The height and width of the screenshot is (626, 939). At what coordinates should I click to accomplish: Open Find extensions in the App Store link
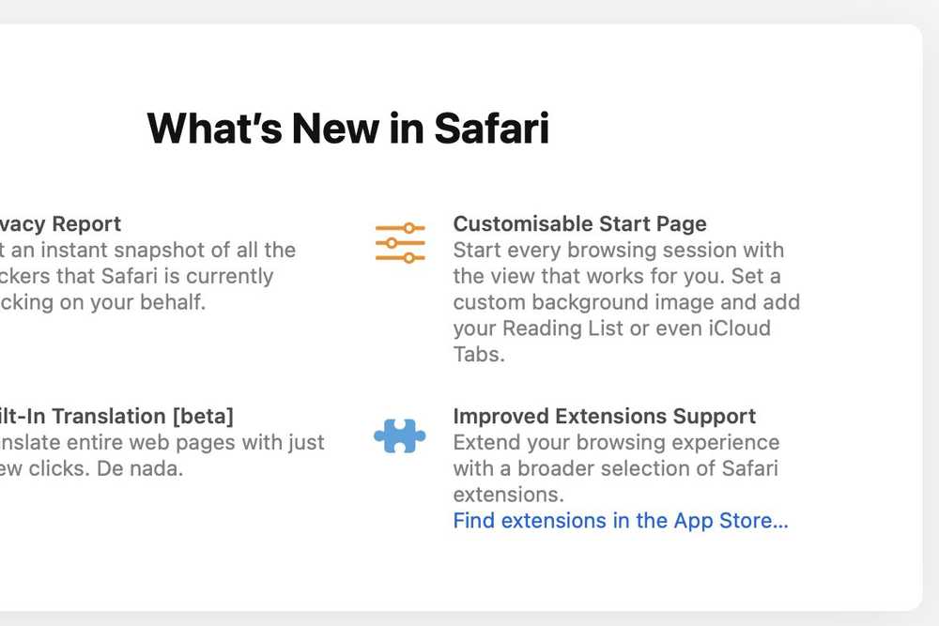point(621,521)
